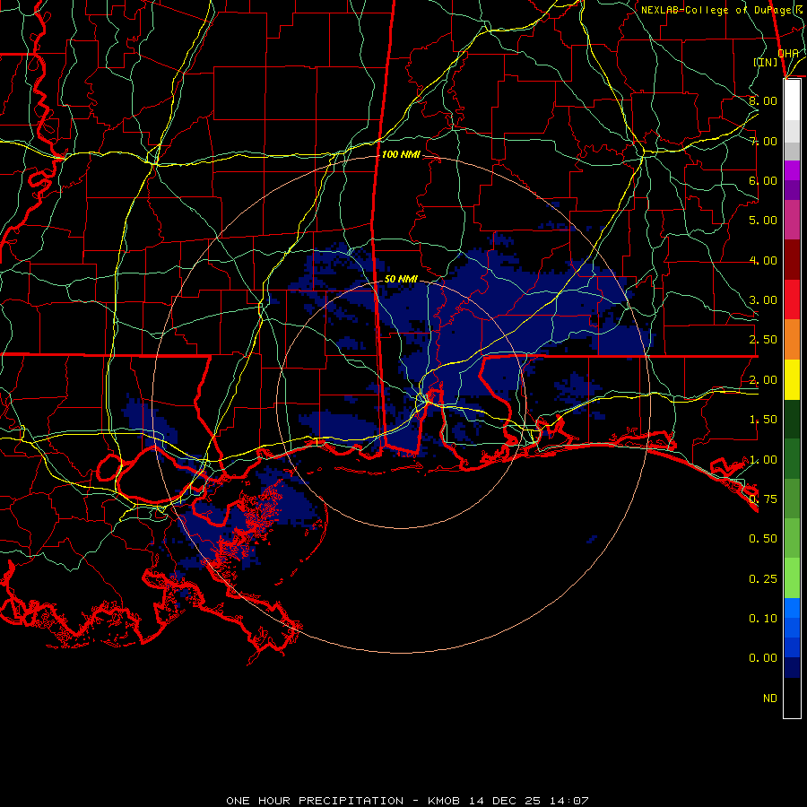Click the '1.00' legend value
This screenshot has width=807, height=807.
pos(763,460)
